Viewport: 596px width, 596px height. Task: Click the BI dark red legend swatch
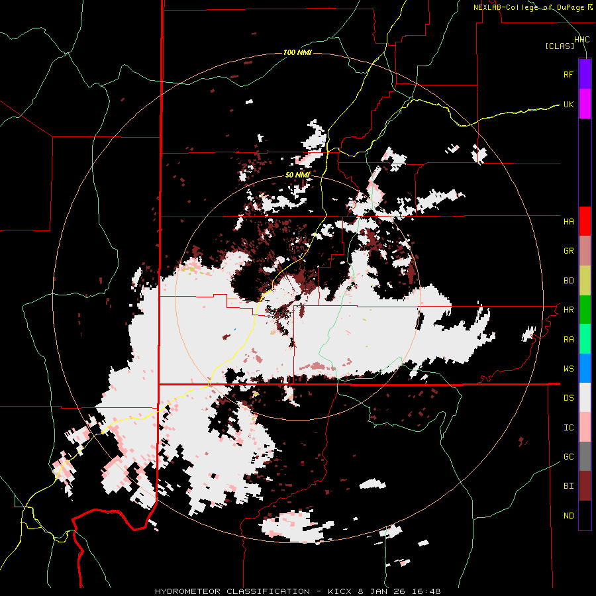pyautogui.click(x=585, y=486)
